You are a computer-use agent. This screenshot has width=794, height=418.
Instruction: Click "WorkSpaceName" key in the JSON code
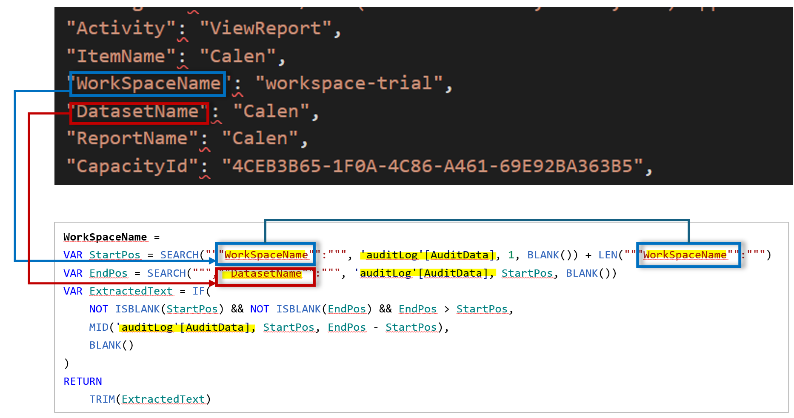(x=148, y=83)
